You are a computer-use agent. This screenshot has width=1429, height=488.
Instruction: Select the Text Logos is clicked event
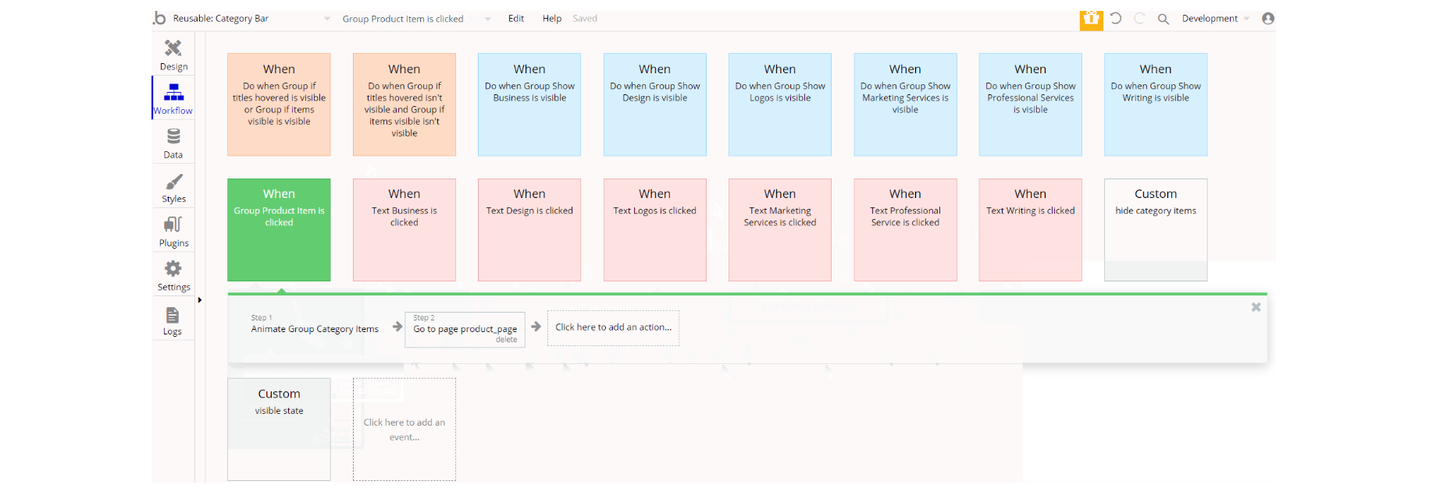(x=655, y=230)
